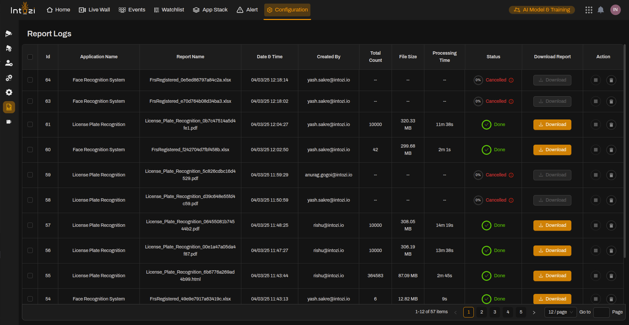This screenshot has height=325, width=629.
Task: Click the AI Model & Training button
Action: click(x=542, y=9)
